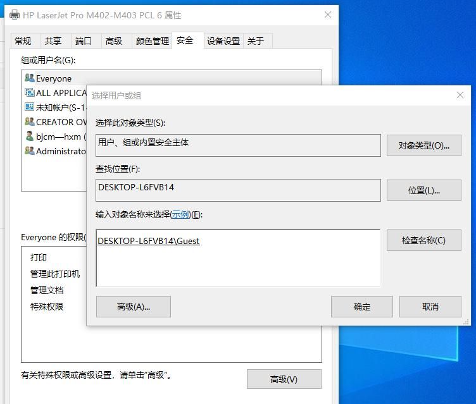Cancel with the 取消 button
Viewport: 476px width, 404px height.
430,307
